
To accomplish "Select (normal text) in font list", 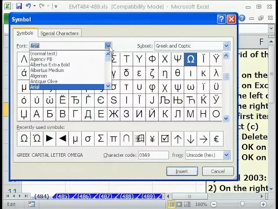I will (67, 53).
